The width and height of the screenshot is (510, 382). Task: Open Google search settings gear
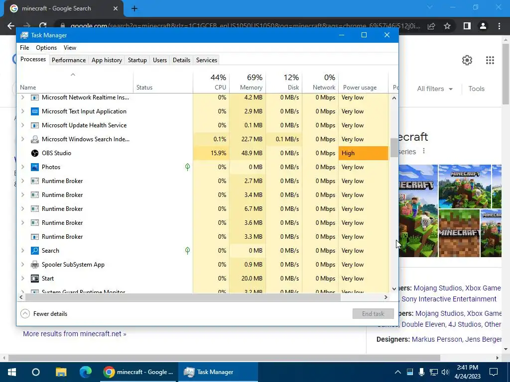tap(467, 60)
